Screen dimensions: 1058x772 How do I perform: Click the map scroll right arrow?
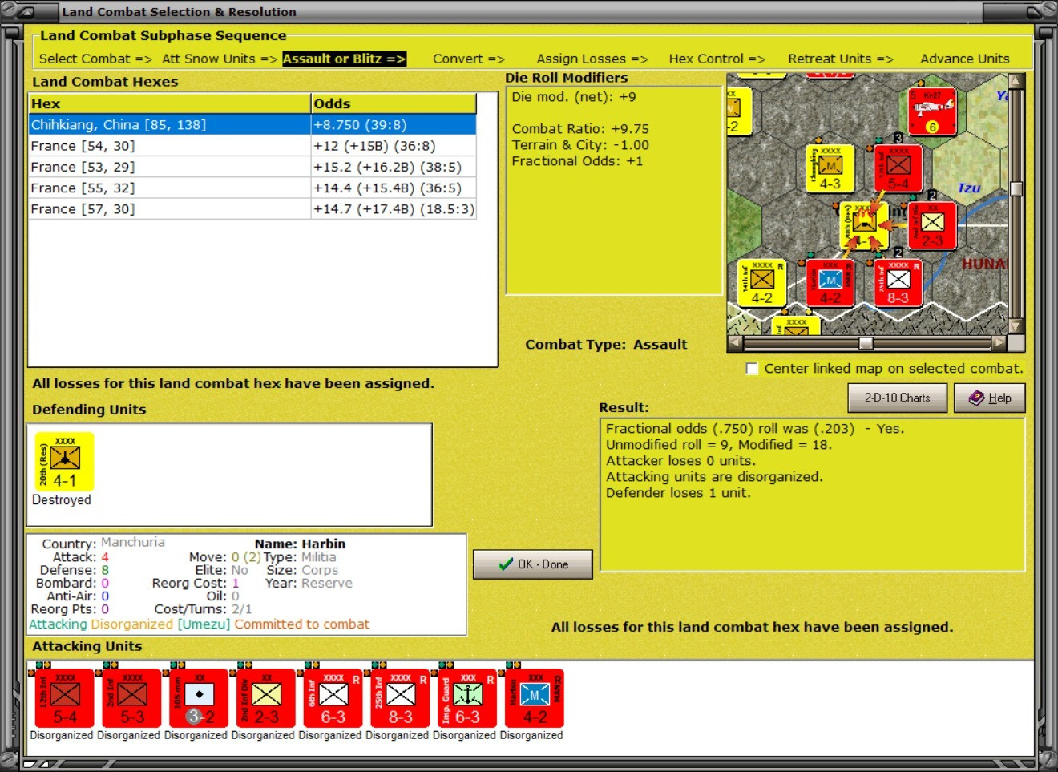[999, 343]
